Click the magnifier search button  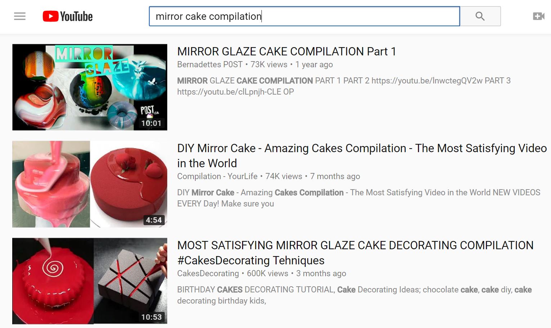pyautogui.click(x=480, y=16)
